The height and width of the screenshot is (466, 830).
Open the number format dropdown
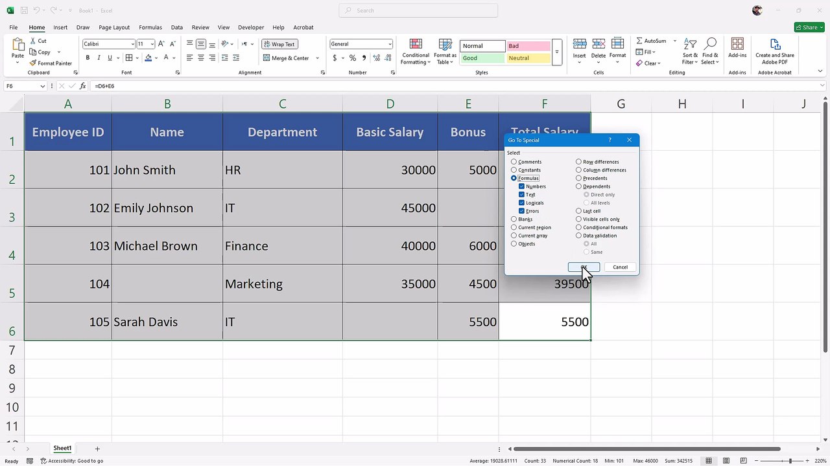tap(390, 44)
